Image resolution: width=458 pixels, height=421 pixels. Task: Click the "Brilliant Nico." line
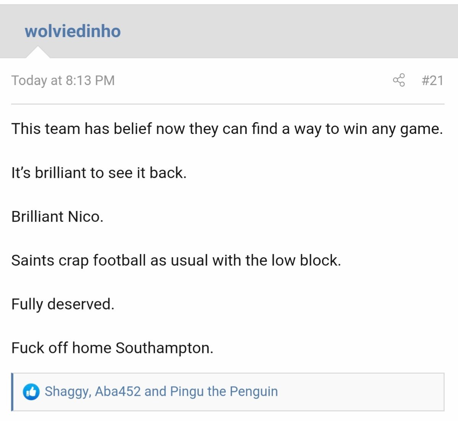coord(57,216)
